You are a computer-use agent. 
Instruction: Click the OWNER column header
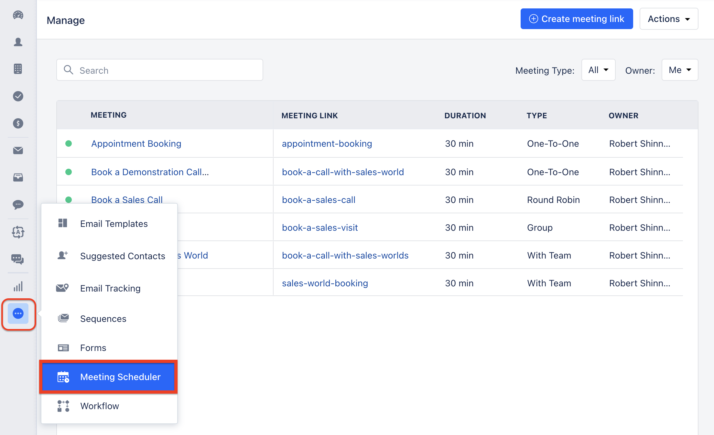click(x=623, y=116)
